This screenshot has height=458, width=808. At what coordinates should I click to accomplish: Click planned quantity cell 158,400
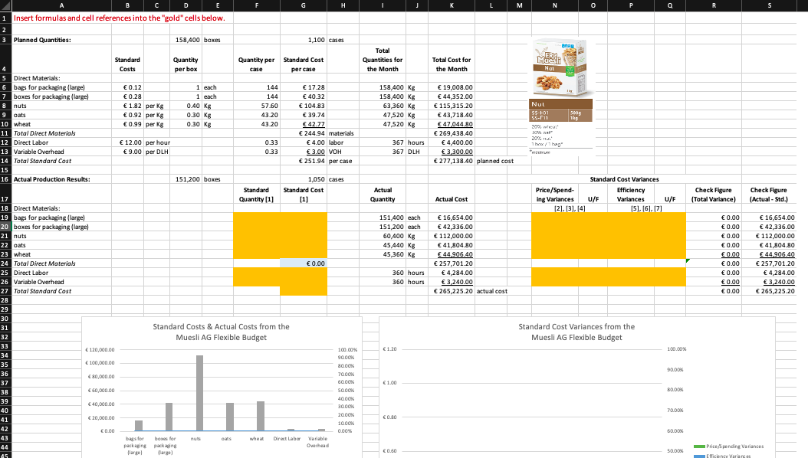(x=188, y=40)
